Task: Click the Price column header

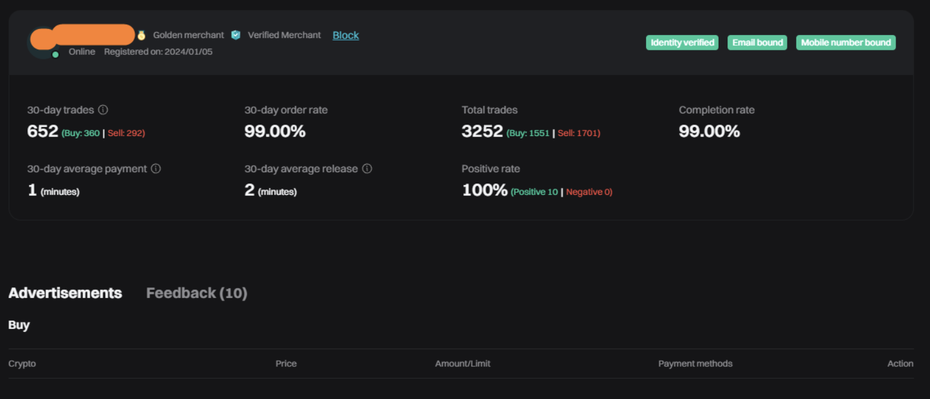Action: coord(286,363)
